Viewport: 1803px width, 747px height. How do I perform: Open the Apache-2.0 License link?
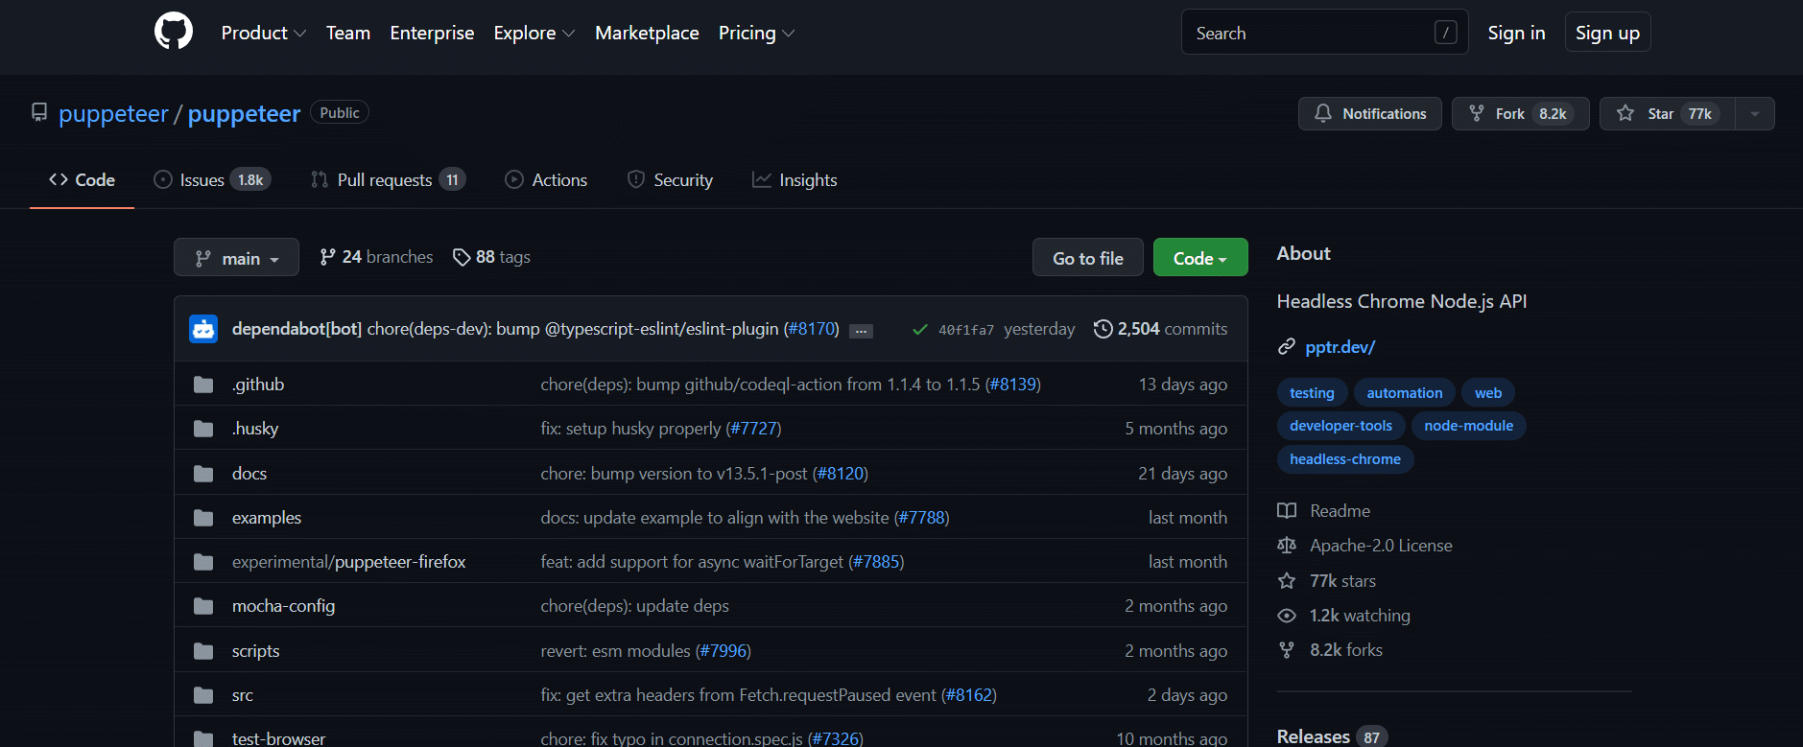[1381, 546]
